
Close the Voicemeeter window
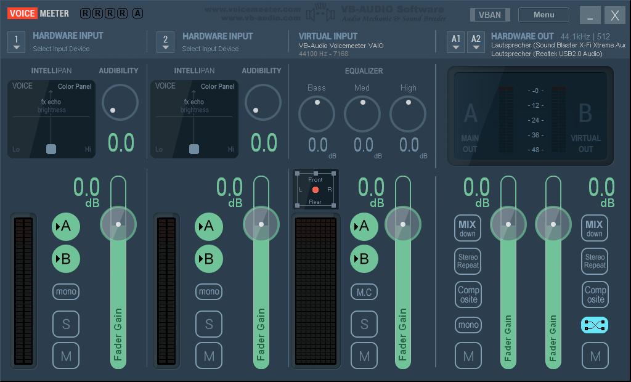pyautogui.click(x=615, y=15)
